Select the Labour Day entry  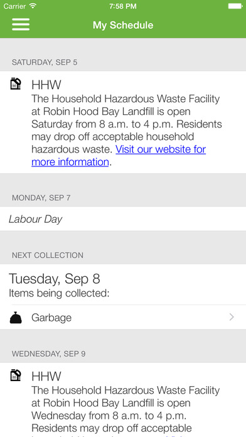tap(123, 218)
